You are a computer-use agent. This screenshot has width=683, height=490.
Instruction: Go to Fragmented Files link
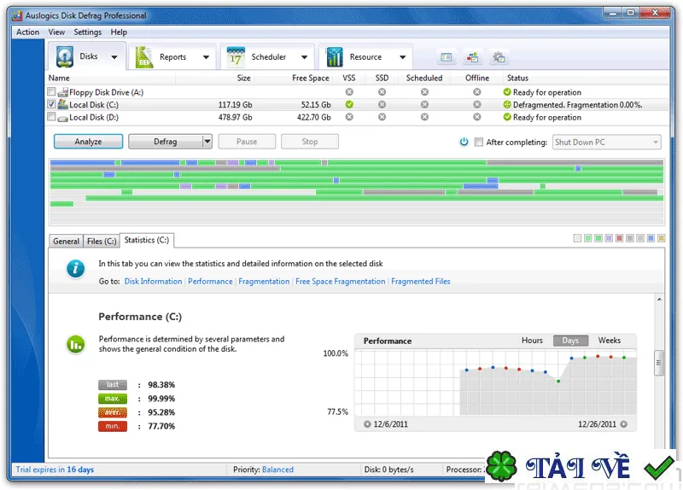[x=421, y=282]
